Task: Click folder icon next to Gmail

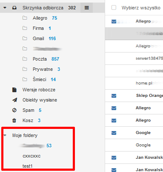Action: coord(25,38)
